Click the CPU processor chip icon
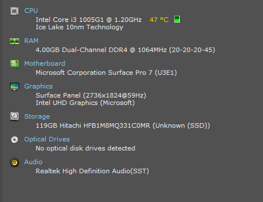 (x=14, y=11)
